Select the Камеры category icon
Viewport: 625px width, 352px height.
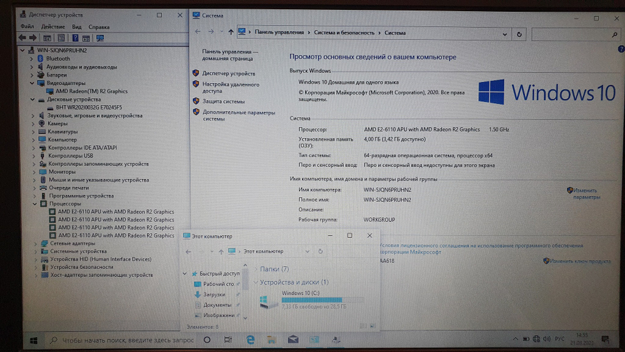[x=41, y=124]
